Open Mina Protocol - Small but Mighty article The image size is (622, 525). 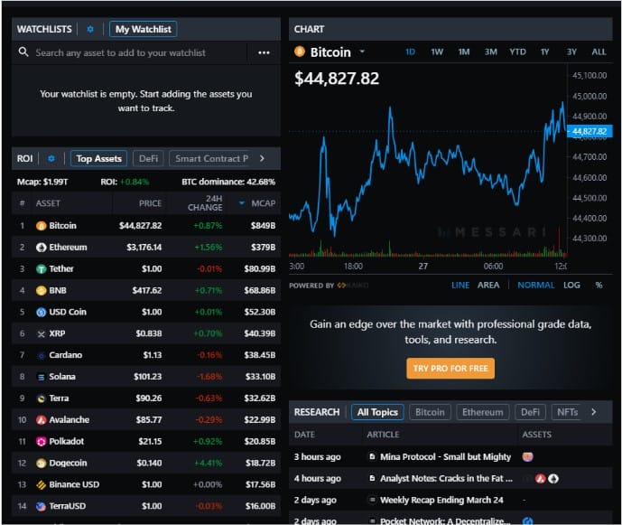(x=445, y=456)
